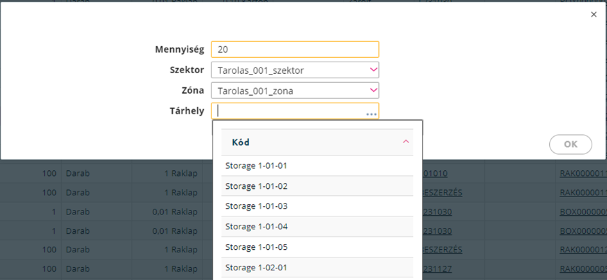Open the first BOX000000 link
The width and height of the screenshot is (607, 280).
point(583,212)
